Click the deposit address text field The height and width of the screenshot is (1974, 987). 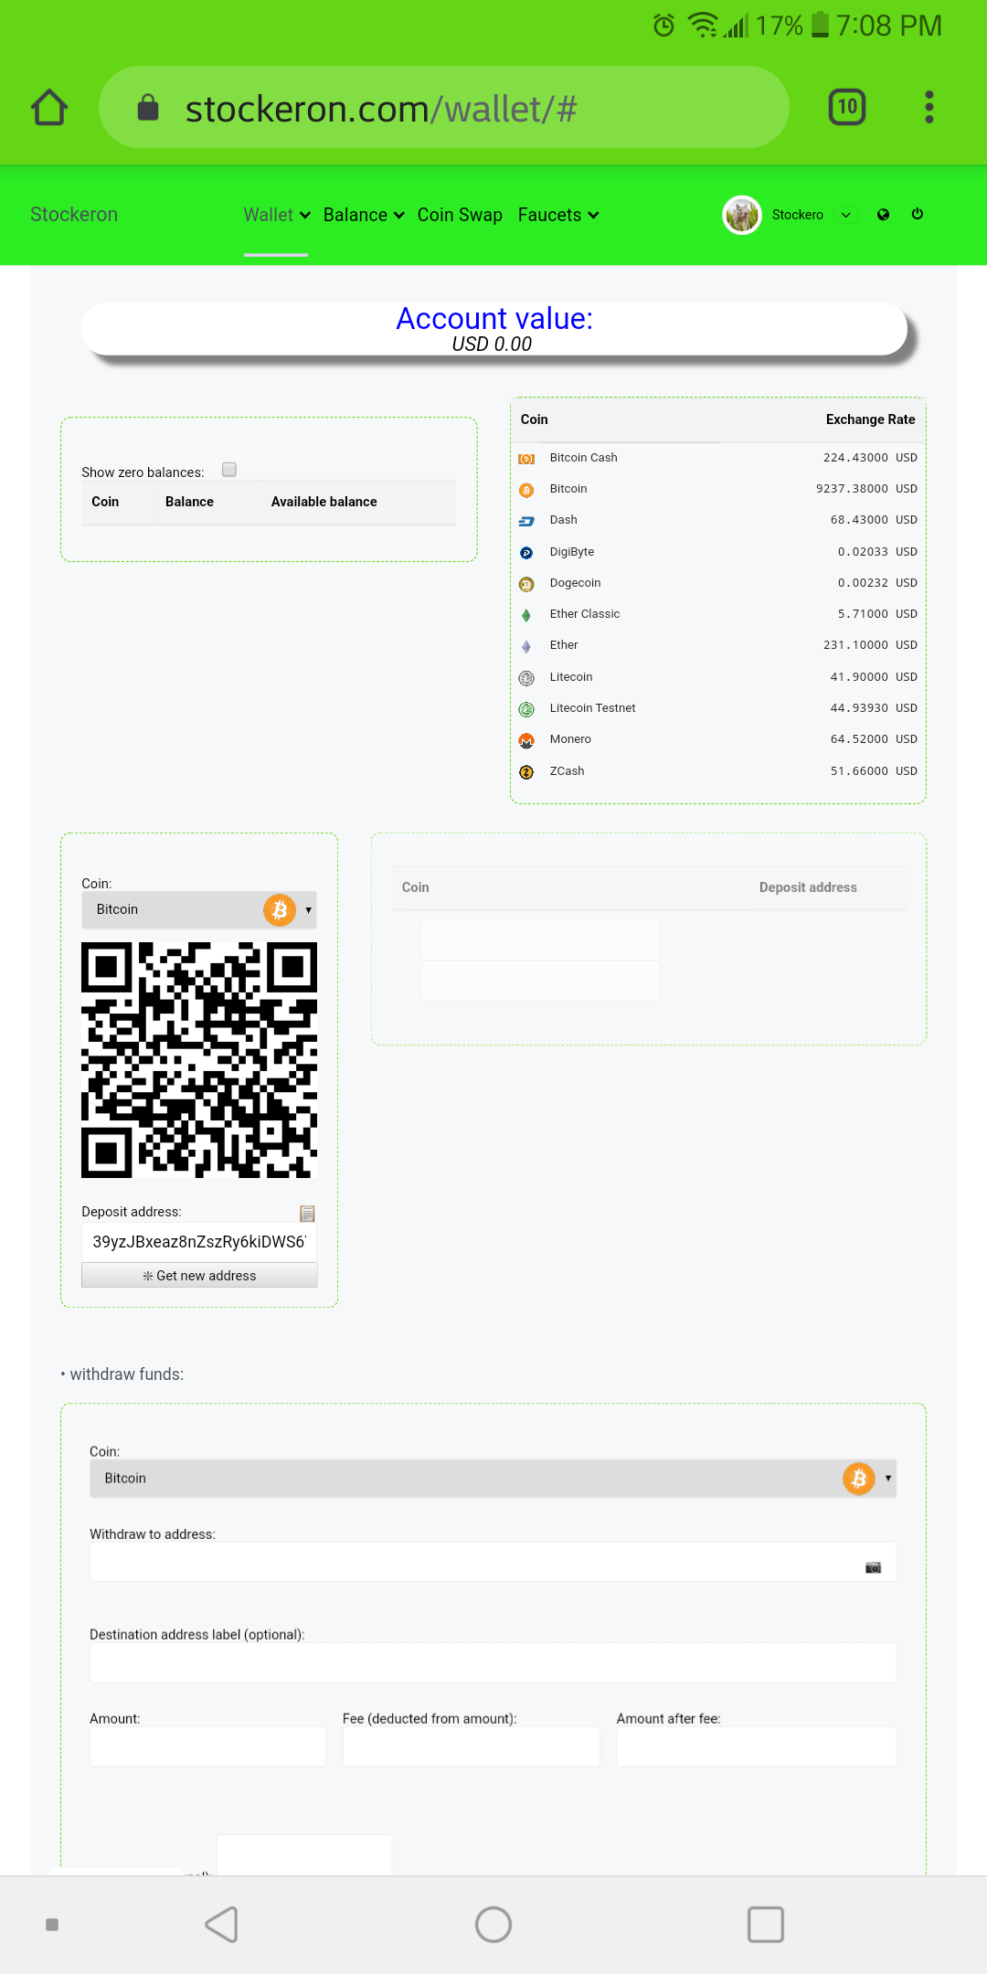[x=199, y=1242]
